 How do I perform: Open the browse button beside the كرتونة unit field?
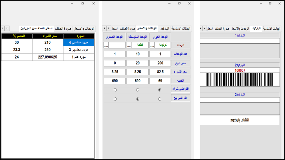coord(152,45)
